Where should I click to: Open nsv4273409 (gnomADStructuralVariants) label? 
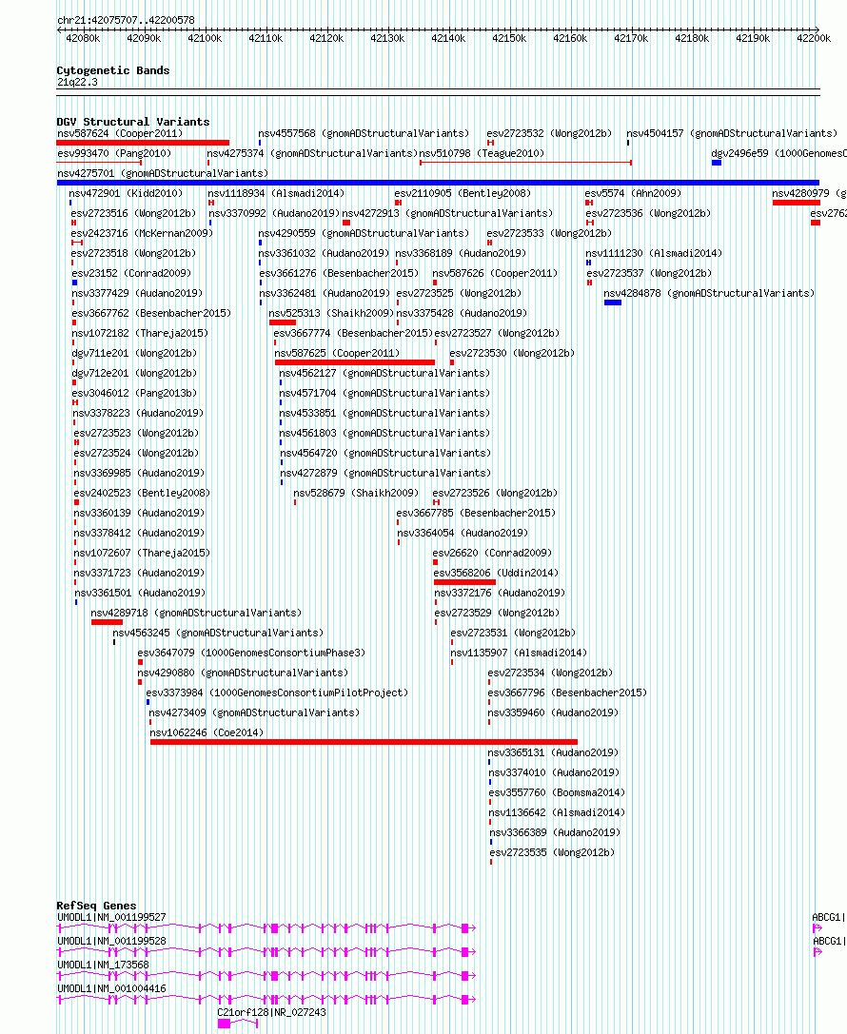[x=254, y=712]
